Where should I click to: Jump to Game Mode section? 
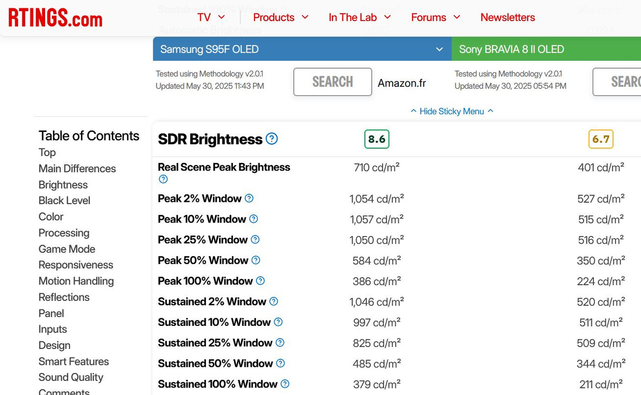pos(67,249)
